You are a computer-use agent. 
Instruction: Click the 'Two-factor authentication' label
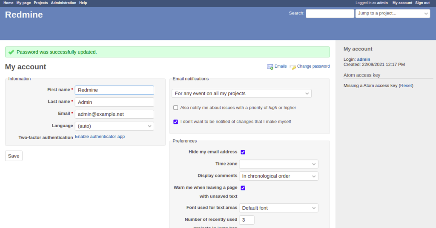coord(46,137)
